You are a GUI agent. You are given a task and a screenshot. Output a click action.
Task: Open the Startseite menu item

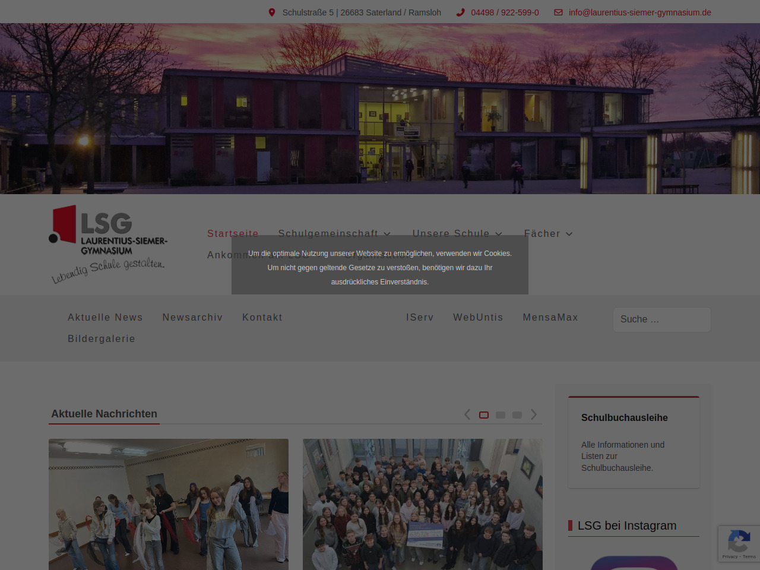[233, 234]
